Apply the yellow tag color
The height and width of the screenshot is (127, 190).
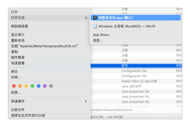(x=26, y=86)
